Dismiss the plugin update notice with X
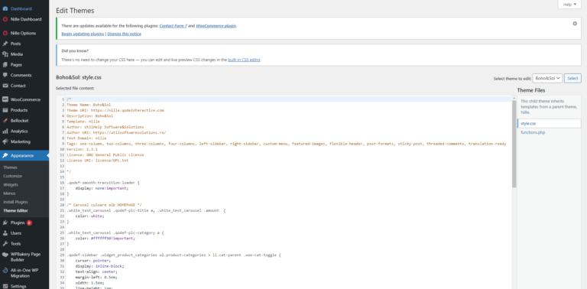 575,24
